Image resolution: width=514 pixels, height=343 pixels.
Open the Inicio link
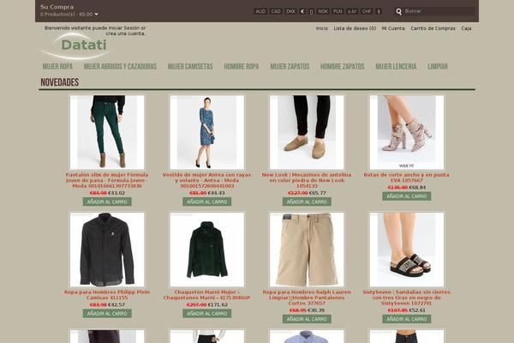point(322,28)
